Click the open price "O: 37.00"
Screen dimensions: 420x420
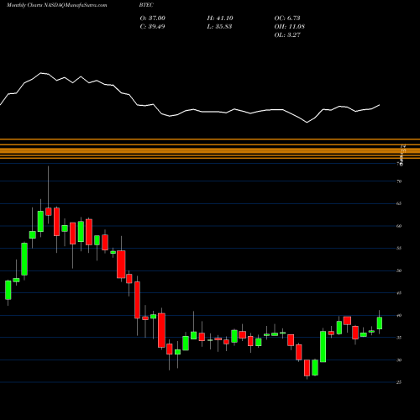pyautogui.click(x=153, y=18)
